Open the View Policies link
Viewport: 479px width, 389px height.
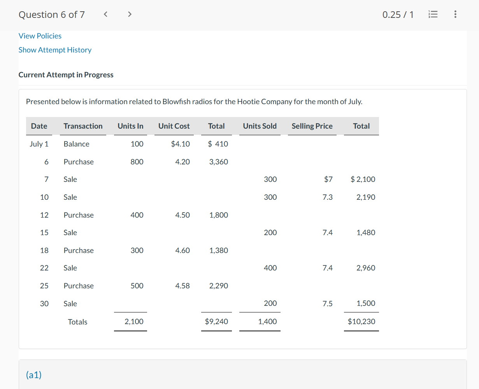[40, 36]
